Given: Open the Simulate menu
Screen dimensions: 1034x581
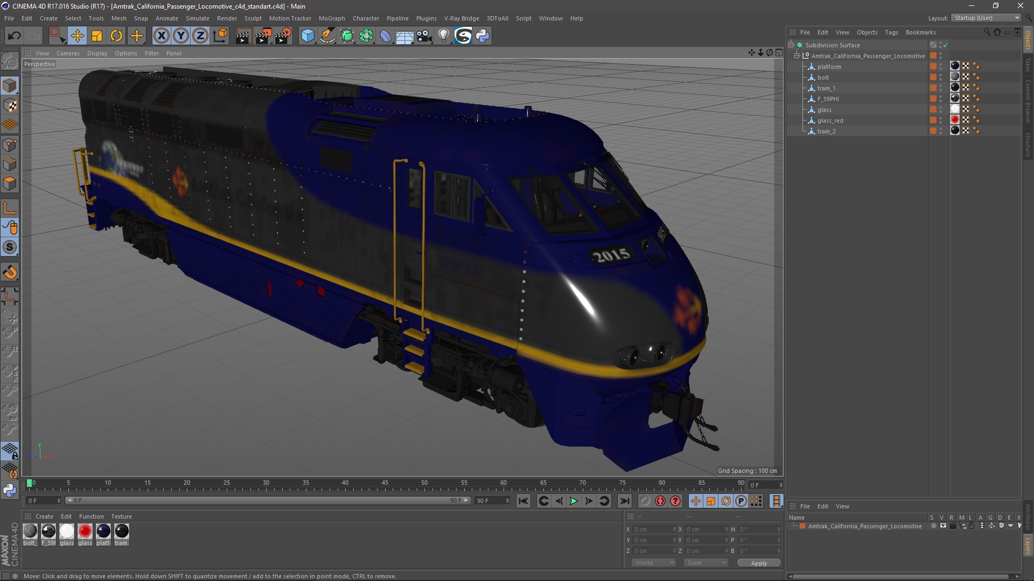Looking at the screenshot, I should pyautogui.click(x=198, y=18).
